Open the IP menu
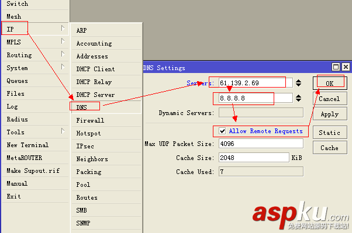The width and height of the screenshot is (352, 233). tap(35, 29)
